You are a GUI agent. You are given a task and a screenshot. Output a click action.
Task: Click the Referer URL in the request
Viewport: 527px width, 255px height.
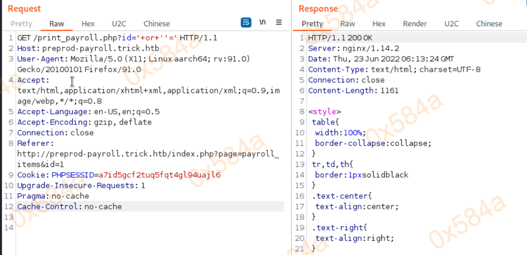[x=147, y=154]
